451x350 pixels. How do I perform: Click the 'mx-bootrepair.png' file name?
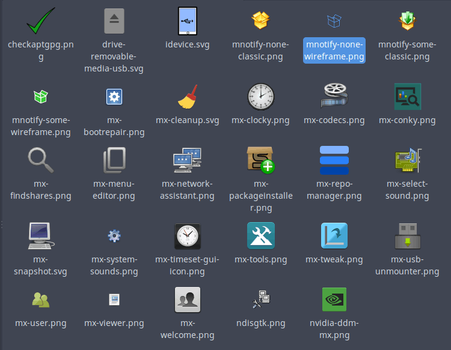(x=114, y=126)
